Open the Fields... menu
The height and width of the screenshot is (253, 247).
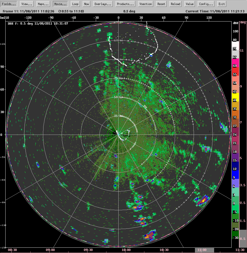(9, 4)
